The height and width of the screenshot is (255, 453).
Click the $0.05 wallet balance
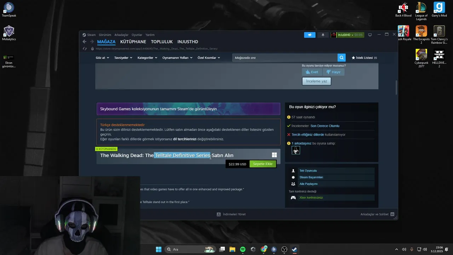359,35
